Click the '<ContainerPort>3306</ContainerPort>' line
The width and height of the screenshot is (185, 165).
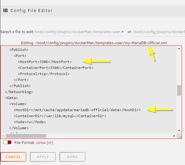[x=56, y=68]
